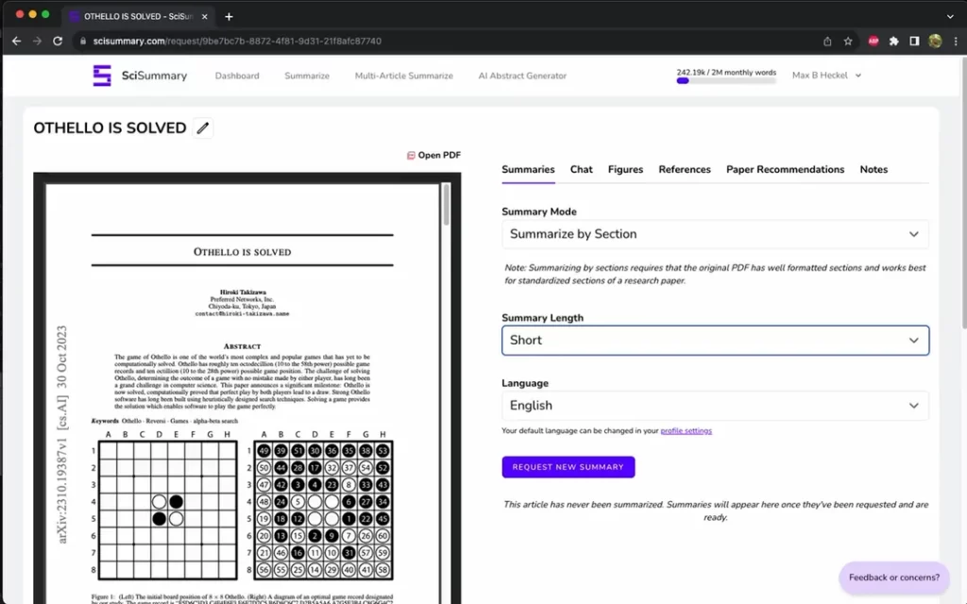This screenshot has width=967, height=604.
Task: Click the Feedback or concerns bubble
Action: pyautogui.click(x=893, y=577)
